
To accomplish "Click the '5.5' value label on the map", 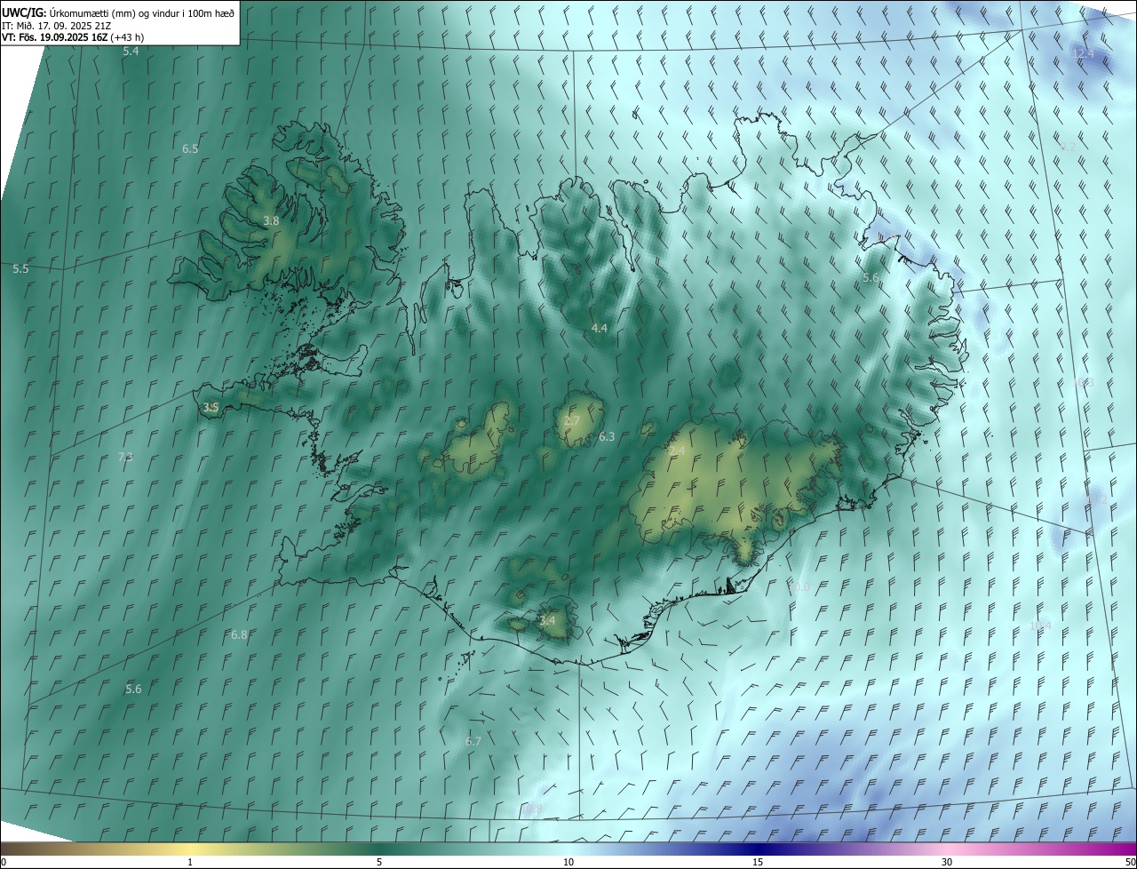I will pos(20,268).
